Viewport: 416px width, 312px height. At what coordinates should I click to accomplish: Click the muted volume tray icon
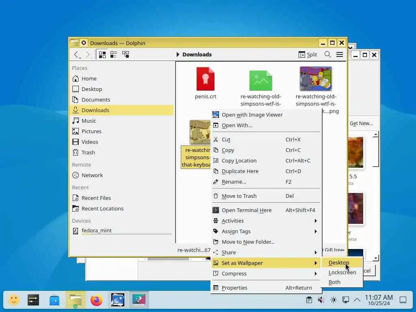[x=321, y=300]
